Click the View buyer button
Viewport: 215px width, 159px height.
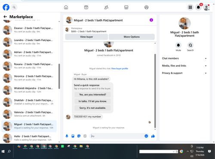[x=86, y=37]
